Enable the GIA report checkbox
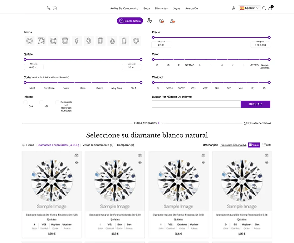The image size is (294, 243). tap(25, 102)
